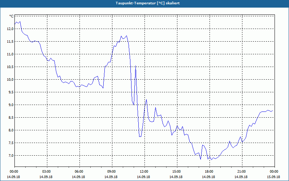Click the 03:00 time label
Viewport: 289px width, 181px height.
tap(47, 172)
